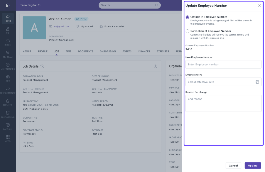Switch to the Onboarding tab
This screenshot has height=172, width=265.
pyautogui.click(x=108, y=51)
